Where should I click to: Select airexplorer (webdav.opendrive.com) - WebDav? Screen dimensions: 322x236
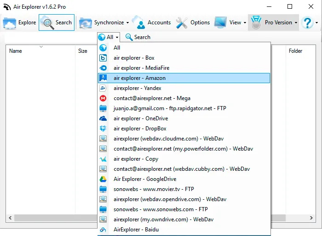pos(184,199)
